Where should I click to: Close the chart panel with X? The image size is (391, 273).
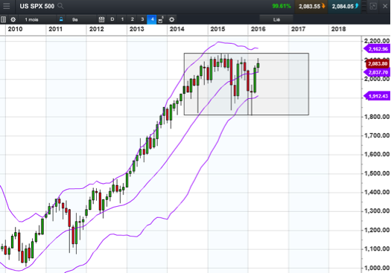(x=385, y=6)
